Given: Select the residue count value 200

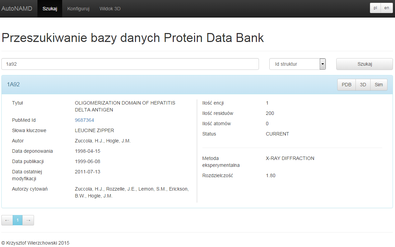Looking at the screenshot, I should point(270,113).
